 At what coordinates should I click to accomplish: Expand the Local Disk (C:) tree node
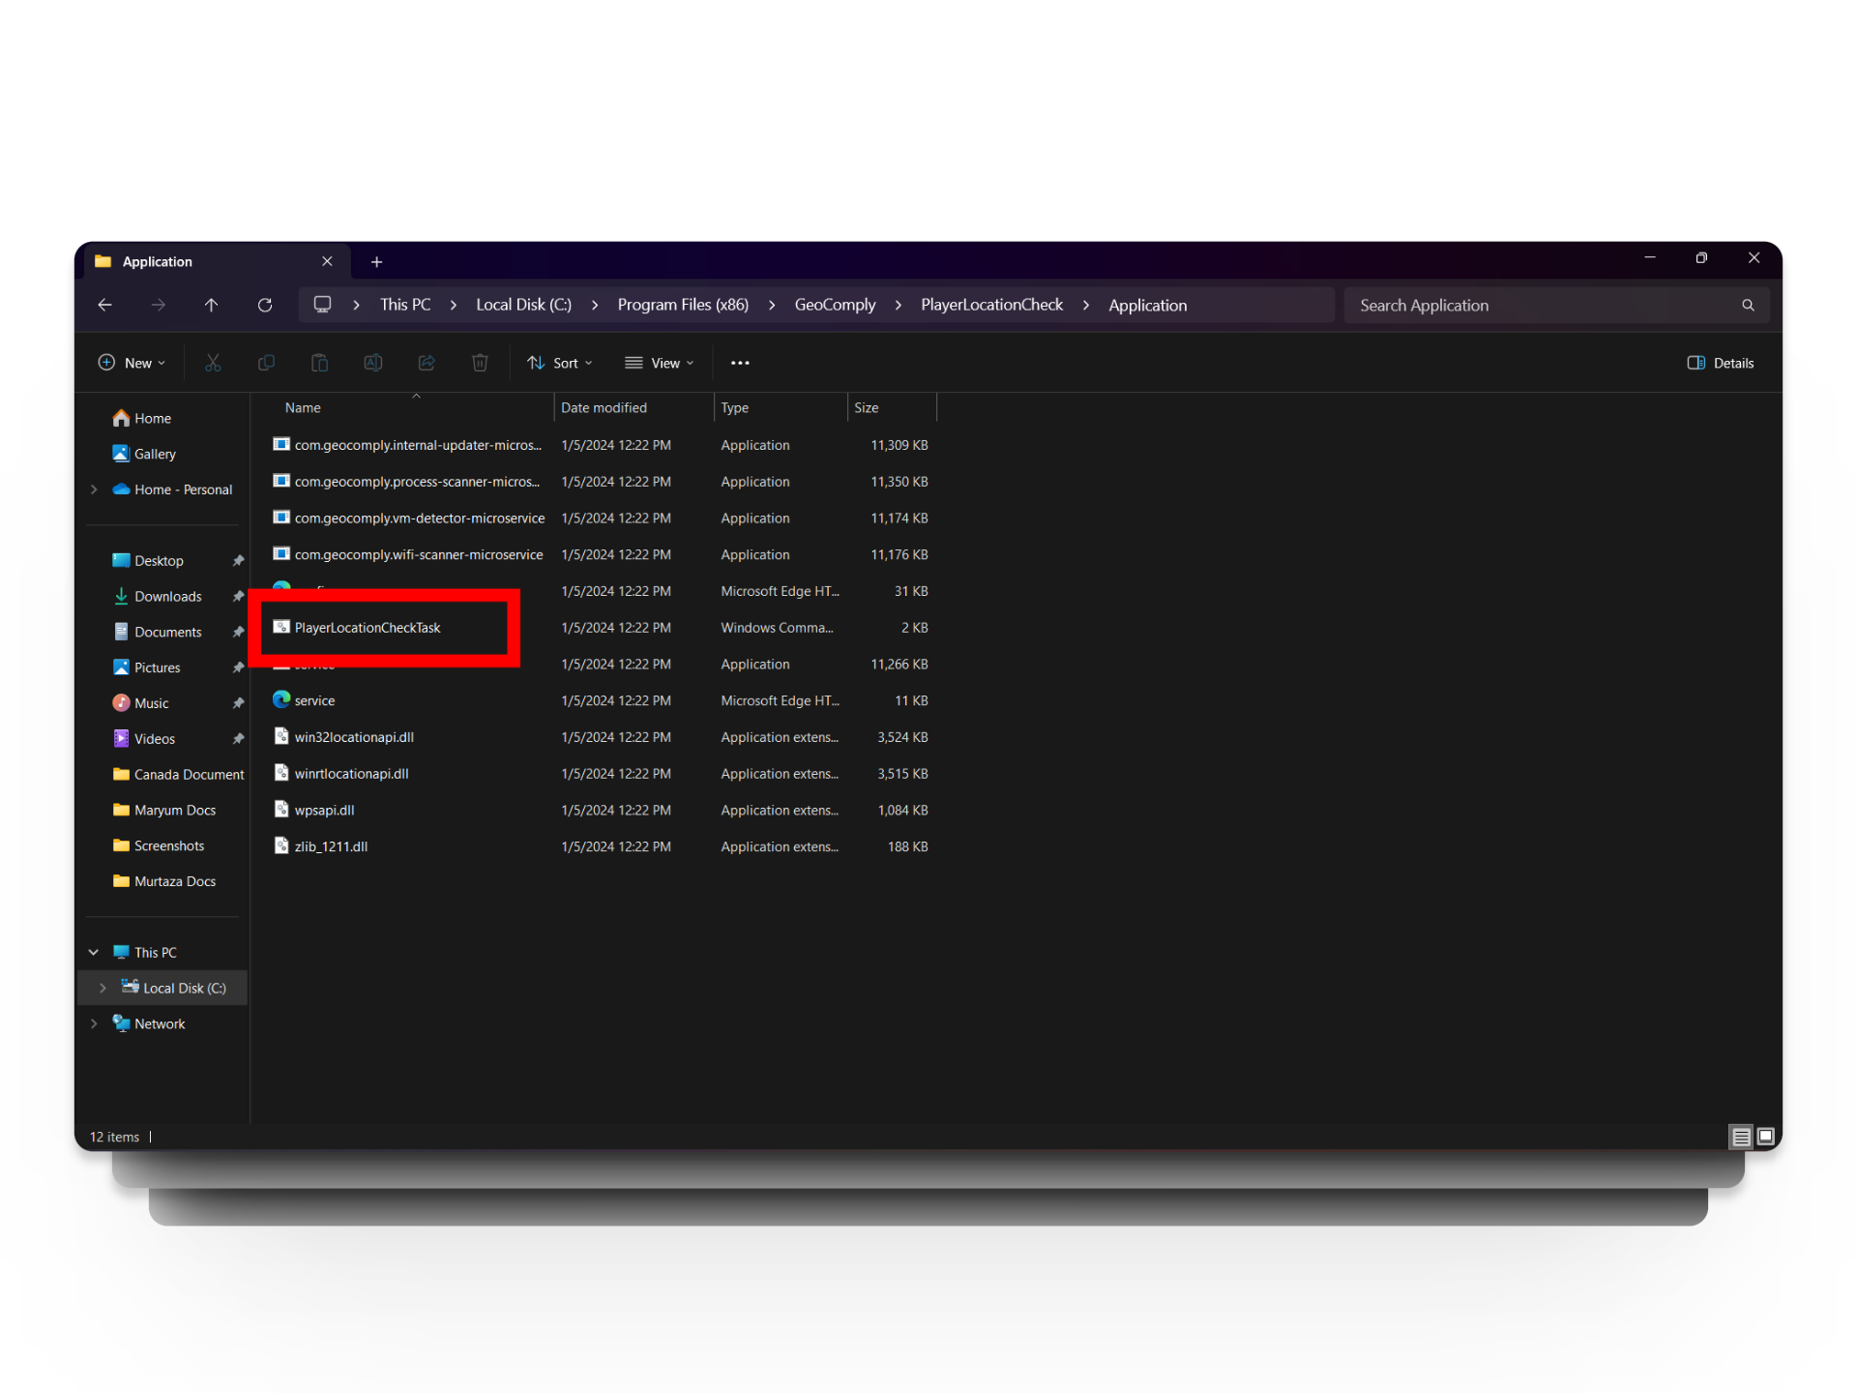(x=103, y=988)
